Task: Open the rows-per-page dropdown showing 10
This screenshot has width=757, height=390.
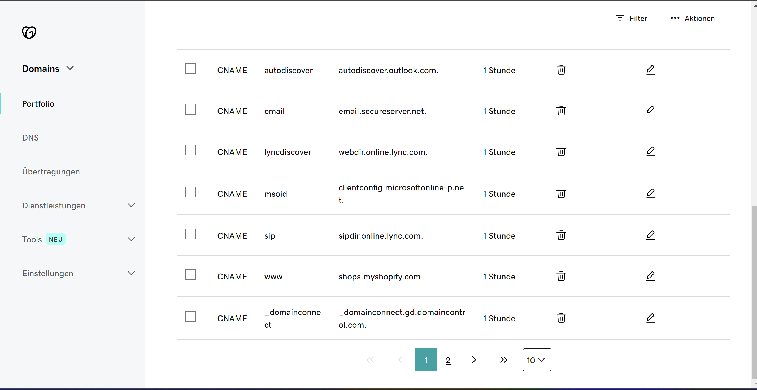Action: pos(537,360)
